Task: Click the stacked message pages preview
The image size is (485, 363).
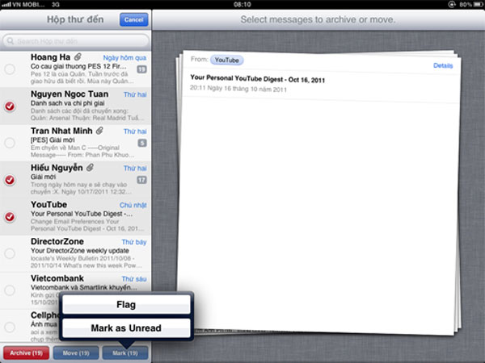Action: [x=318, y=193]
